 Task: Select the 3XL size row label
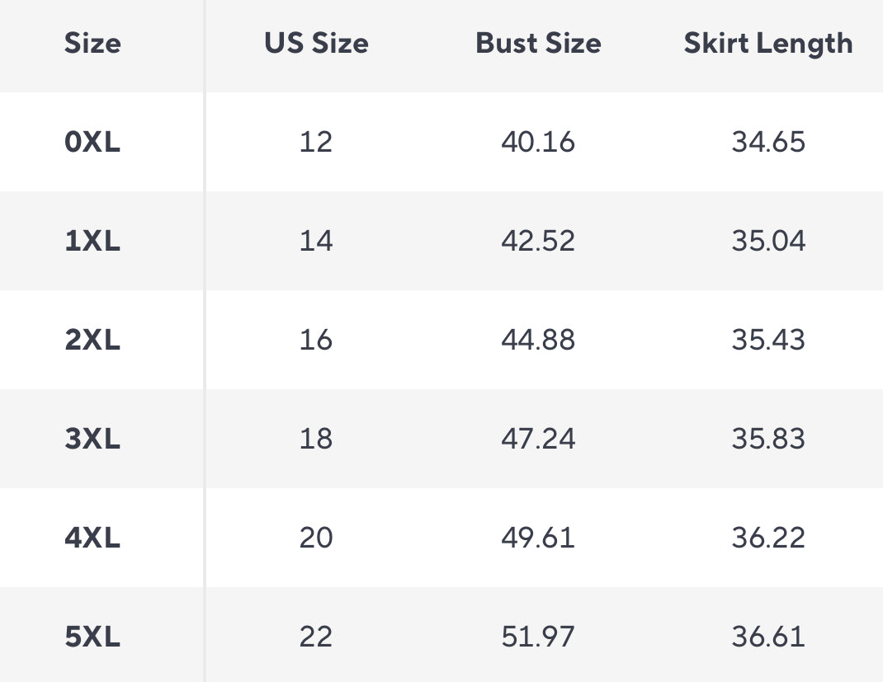92,439
